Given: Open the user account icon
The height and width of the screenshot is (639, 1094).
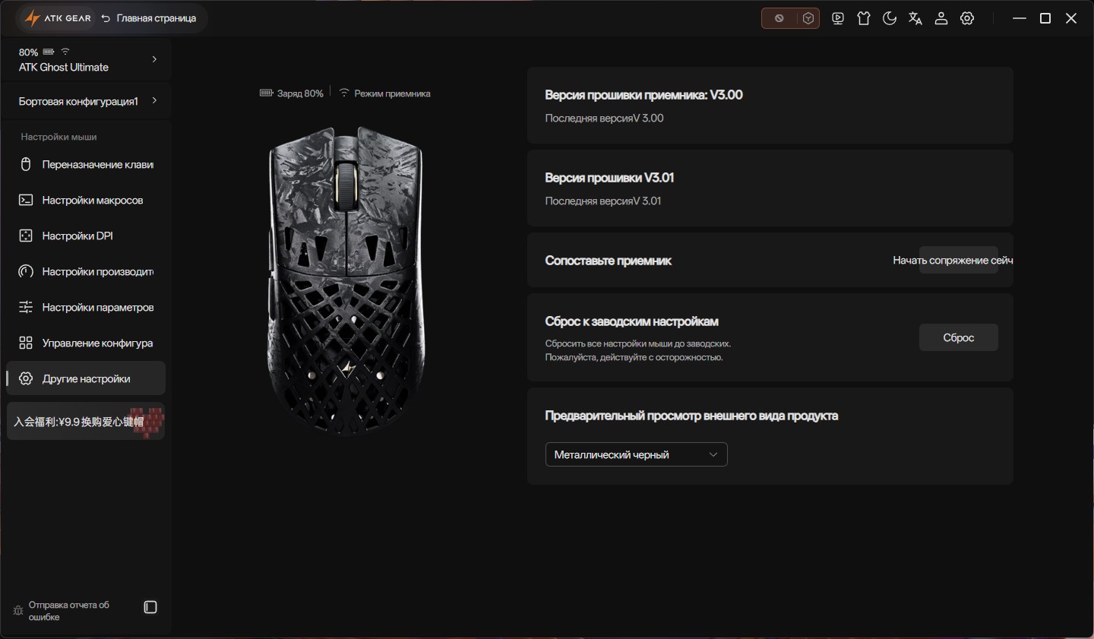Looking at the screenshot, I should [941, 18].
